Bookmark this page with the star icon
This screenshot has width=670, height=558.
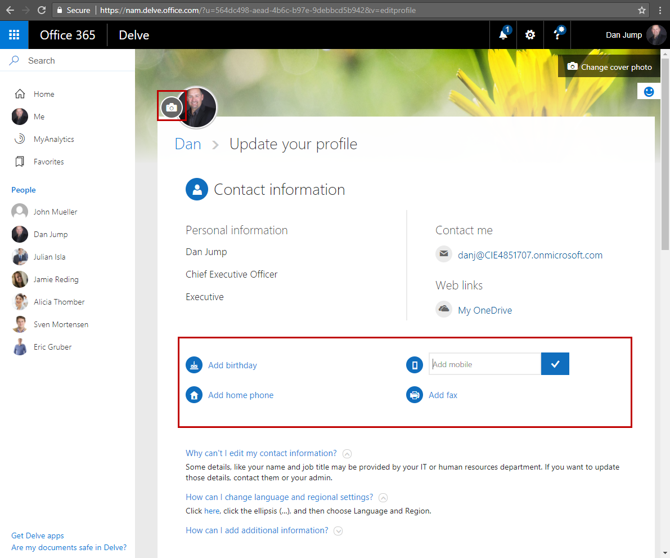642,10
